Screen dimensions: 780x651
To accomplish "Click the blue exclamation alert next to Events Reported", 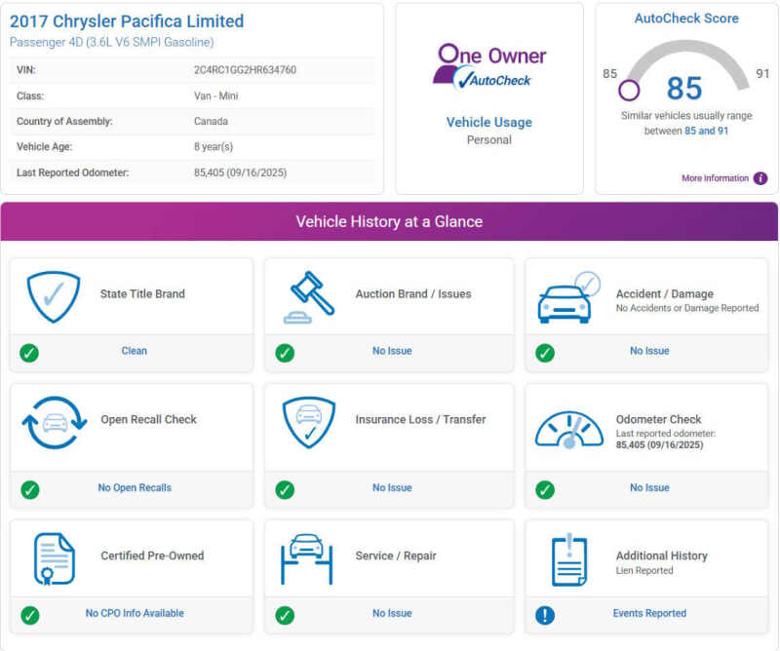I will (x=545, y=615).
